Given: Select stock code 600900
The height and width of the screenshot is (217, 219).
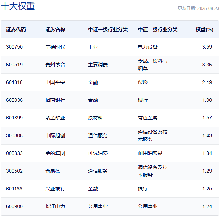Looking at the screenshot, I should (14, 207).
